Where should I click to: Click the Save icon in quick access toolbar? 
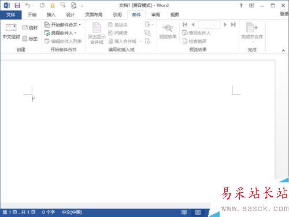coord(17,5)
